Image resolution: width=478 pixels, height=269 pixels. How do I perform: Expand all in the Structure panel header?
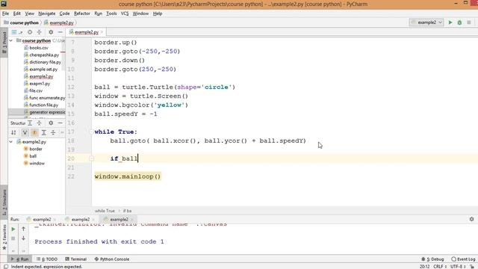click(x=30, y=123)
